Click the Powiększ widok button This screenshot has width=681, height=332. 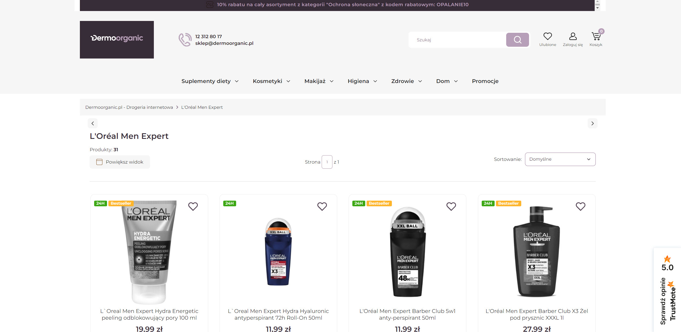[x=120, y=162]
